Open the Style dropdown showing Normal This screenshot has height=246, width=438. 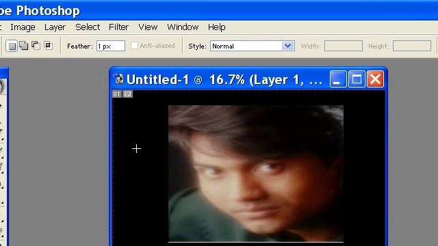pyautogui.click(x=253, y=46)
